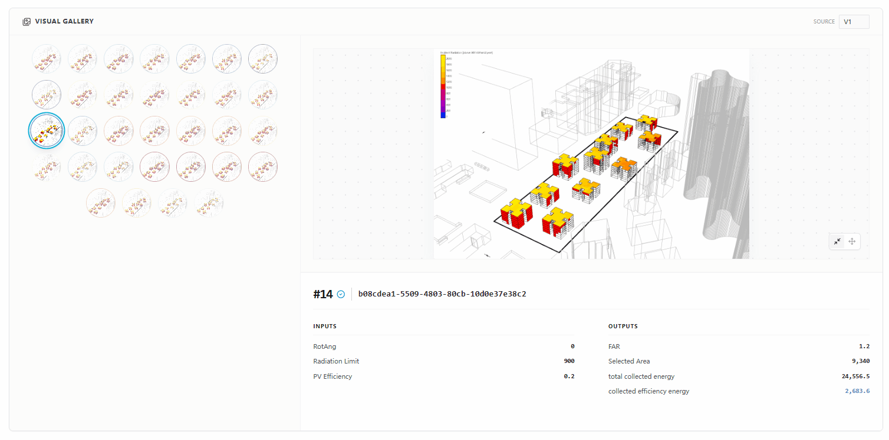Click the collected efficiency energy value 2,683.6

[857, 391]
